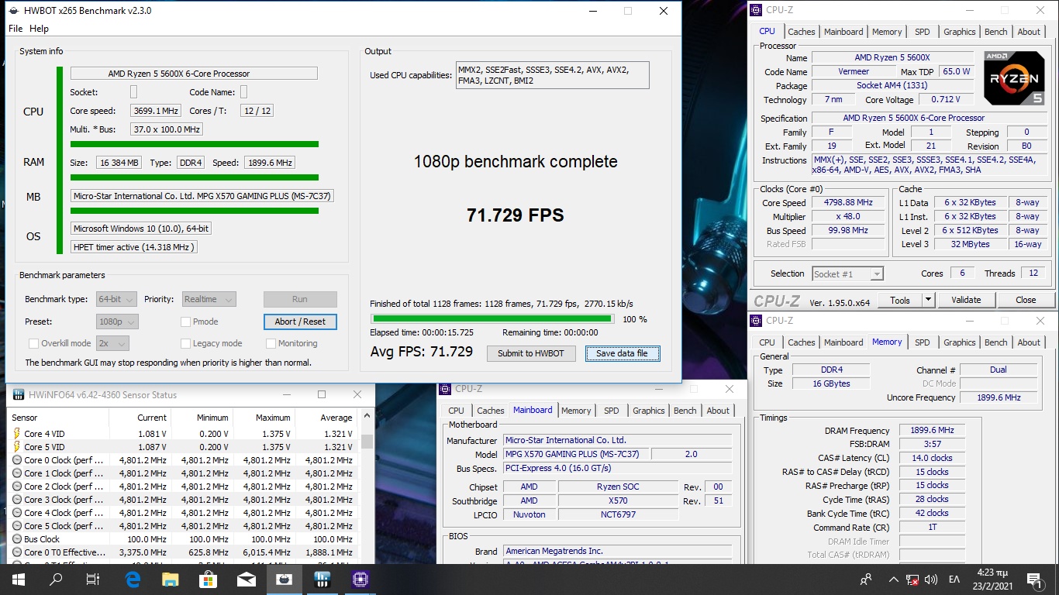Click the Run button
Viewport: 1059px width, 595px height.
point(300,299)
